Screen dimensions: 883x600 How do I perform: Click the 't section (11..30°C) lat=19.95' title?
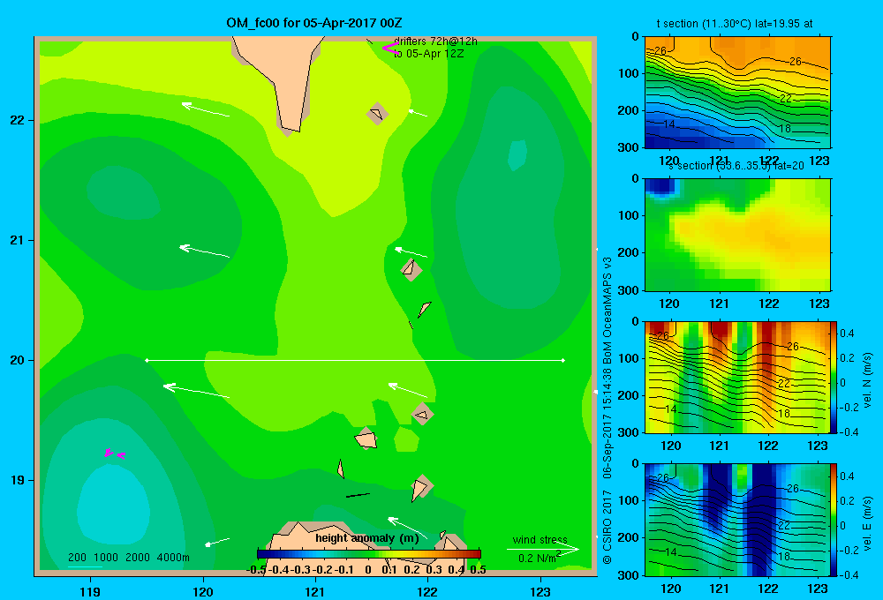(735, 24)
